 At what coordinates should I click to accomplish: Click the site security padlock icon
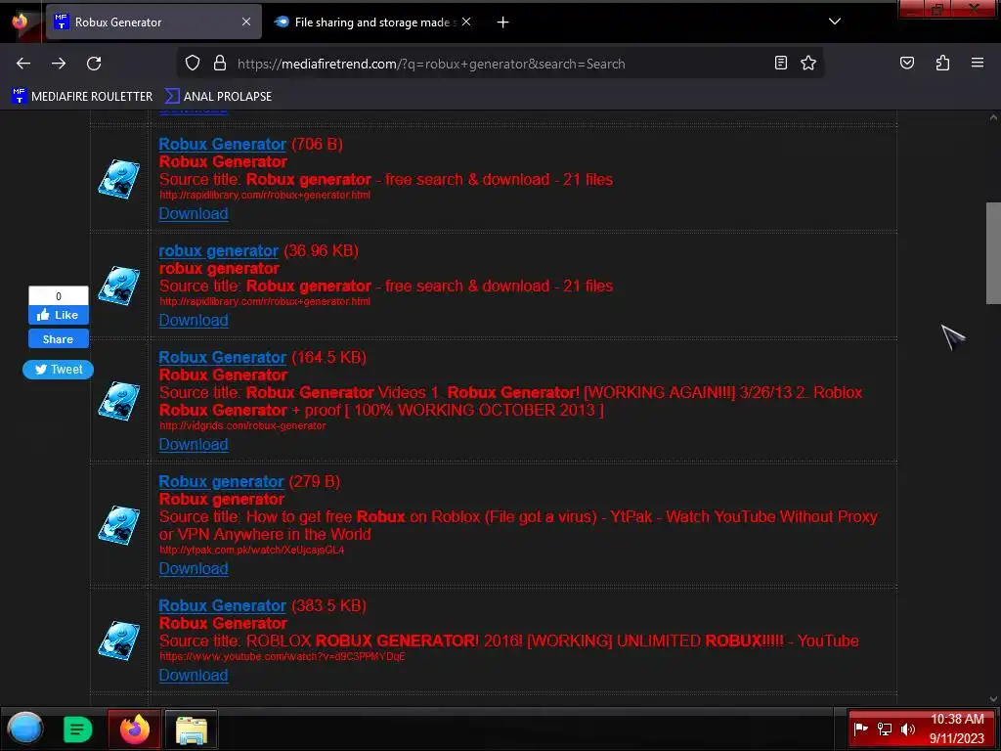pos(220,63)
